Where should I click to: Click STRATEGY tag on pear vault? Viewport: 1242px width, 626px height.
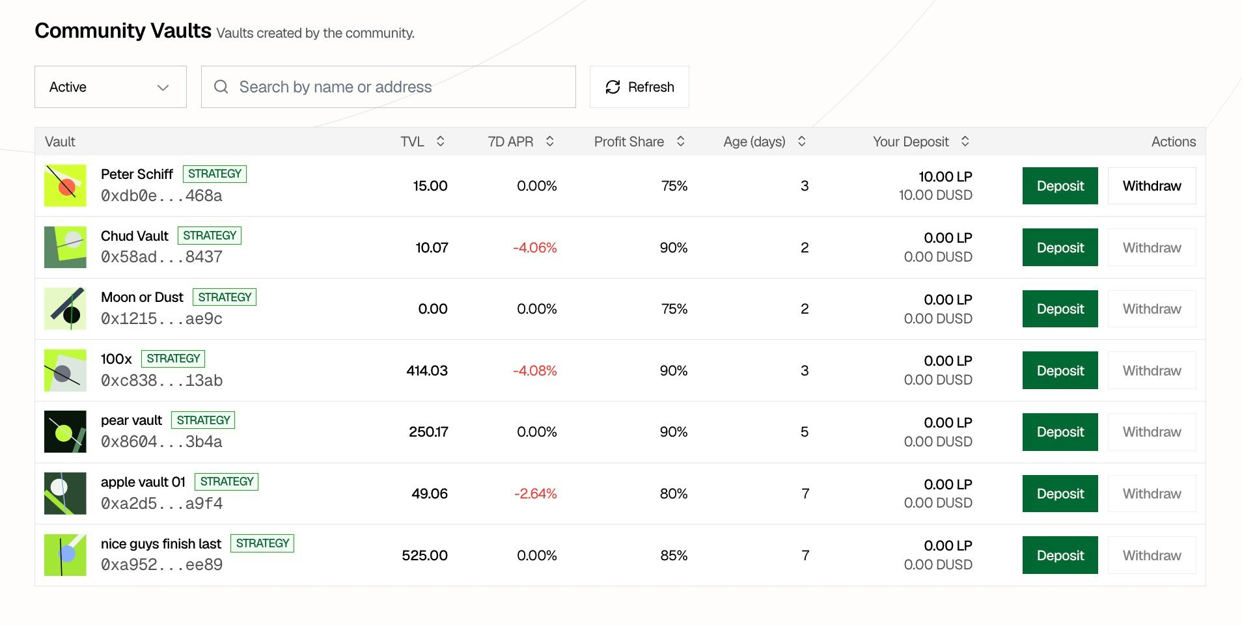coord(203,420)
